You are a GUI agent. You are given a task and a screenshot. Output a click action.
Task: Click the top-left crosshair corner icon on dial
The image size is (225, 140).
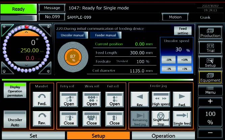click(5, 28)
